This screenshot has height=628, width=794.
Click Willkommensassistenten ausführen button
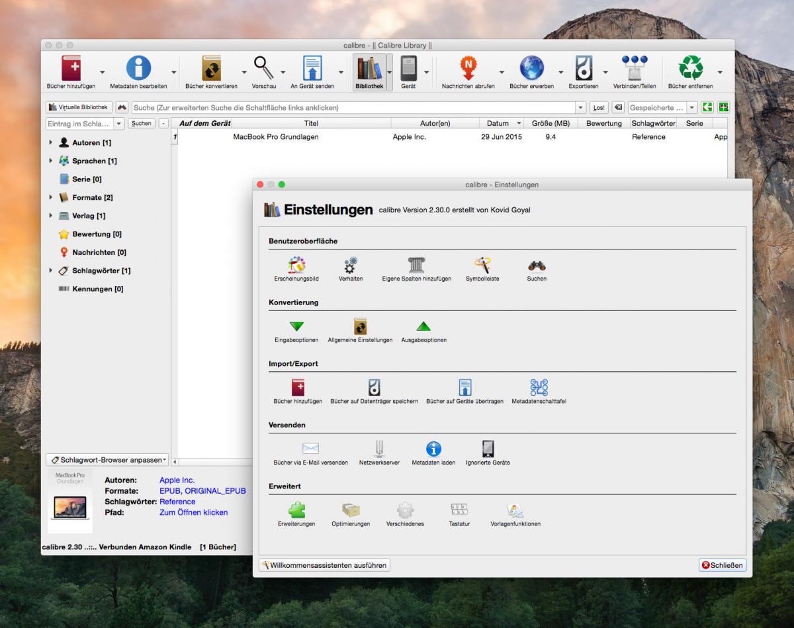[x=324, y=565]
